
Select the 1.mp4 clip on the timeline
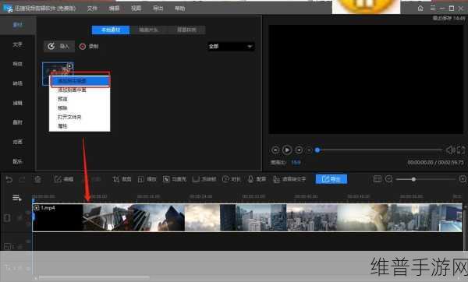[x=247, y=217]
